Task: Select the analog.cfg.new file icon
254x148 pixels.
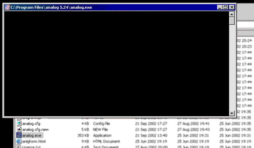Action: point(19,129)
